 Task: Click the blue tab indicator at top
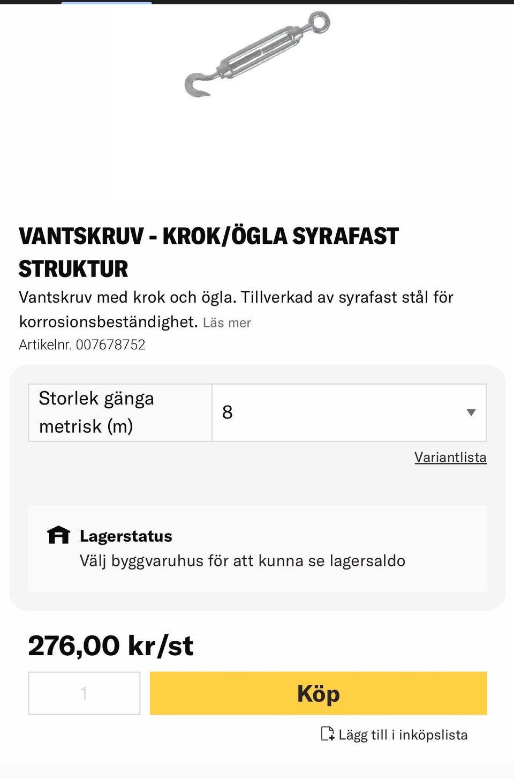point(107,3)
